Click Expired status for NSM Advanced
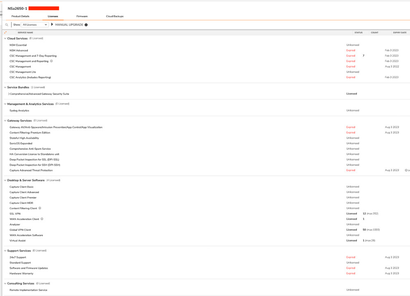410x296 pixels. (x=351, y=50)
